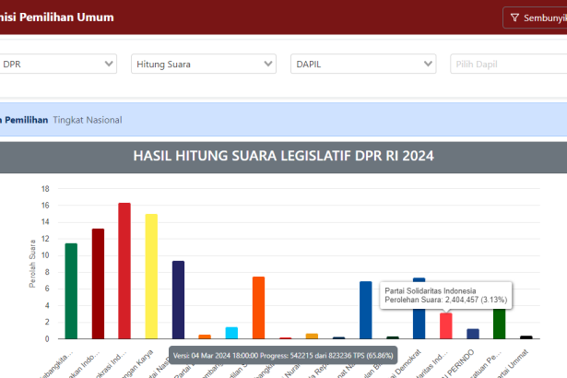The image size is (567, 378).
Task: Click the blue Demokrat chart bar
Action: click(419, 324)
